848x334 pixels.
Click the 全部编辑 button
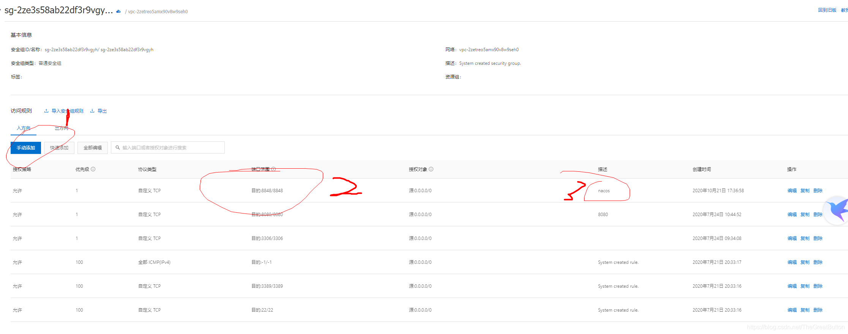coord(93,147)
